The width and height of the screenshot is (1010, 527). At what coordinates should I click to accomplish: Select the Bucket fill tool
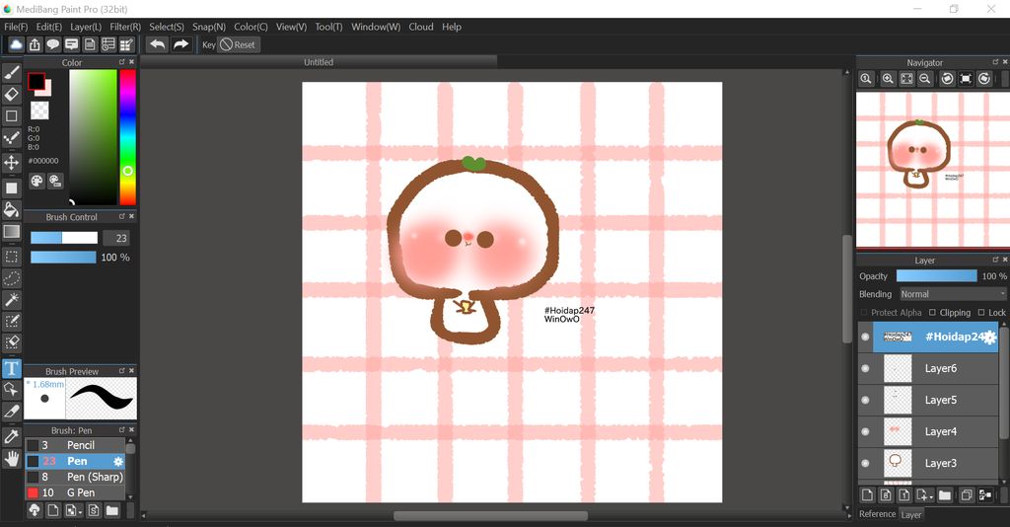point(12,209)
